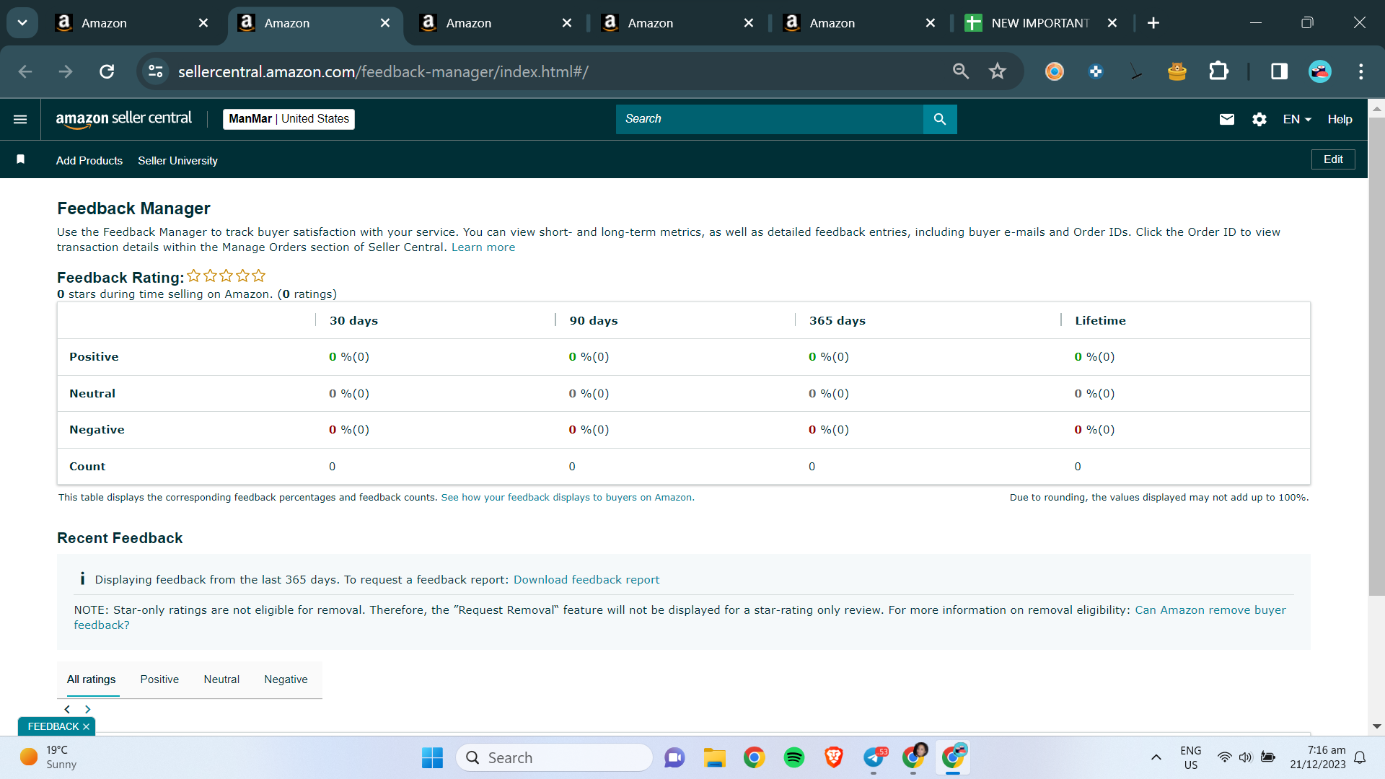
Task: Select the Neutral feedback tab
Action: pyautogui.click(x=221, y=679)
